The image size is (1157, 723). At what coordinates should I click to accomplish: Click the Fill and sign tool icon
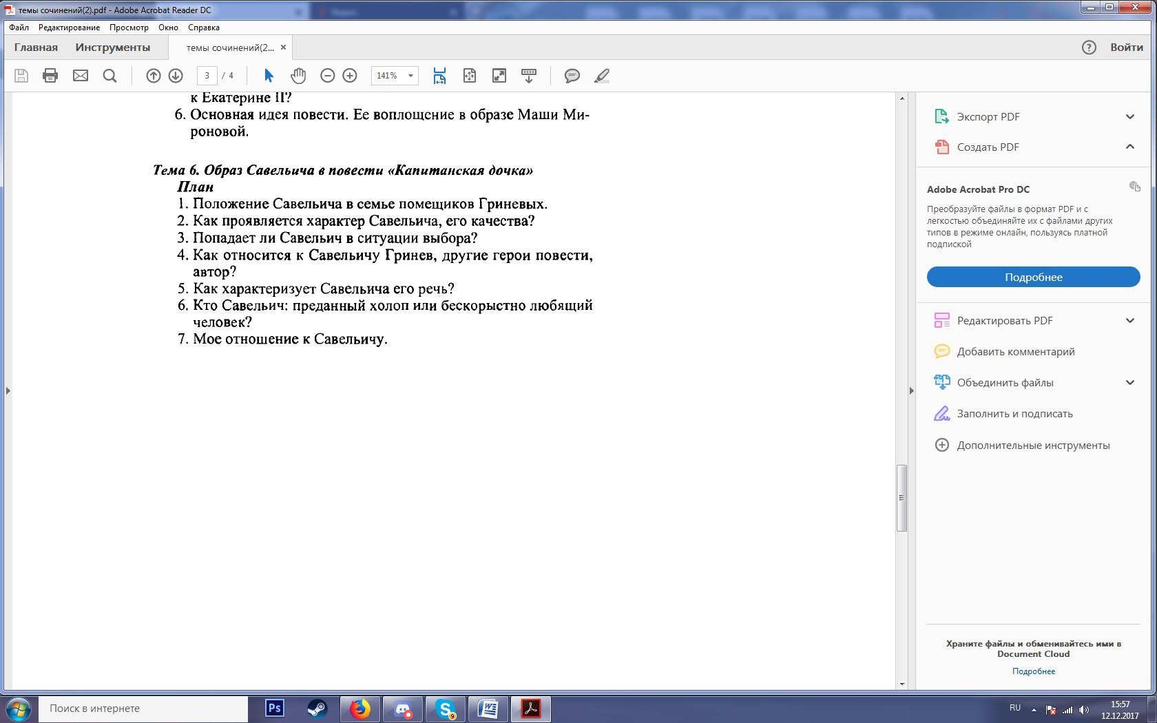click(941, 413)
